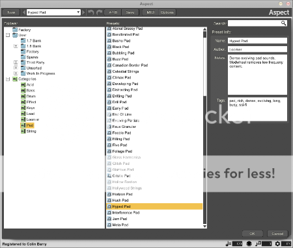Select the Foliage Pad preset
The height and width of the screenshot is (248, 293).
(x=154, y=151)
